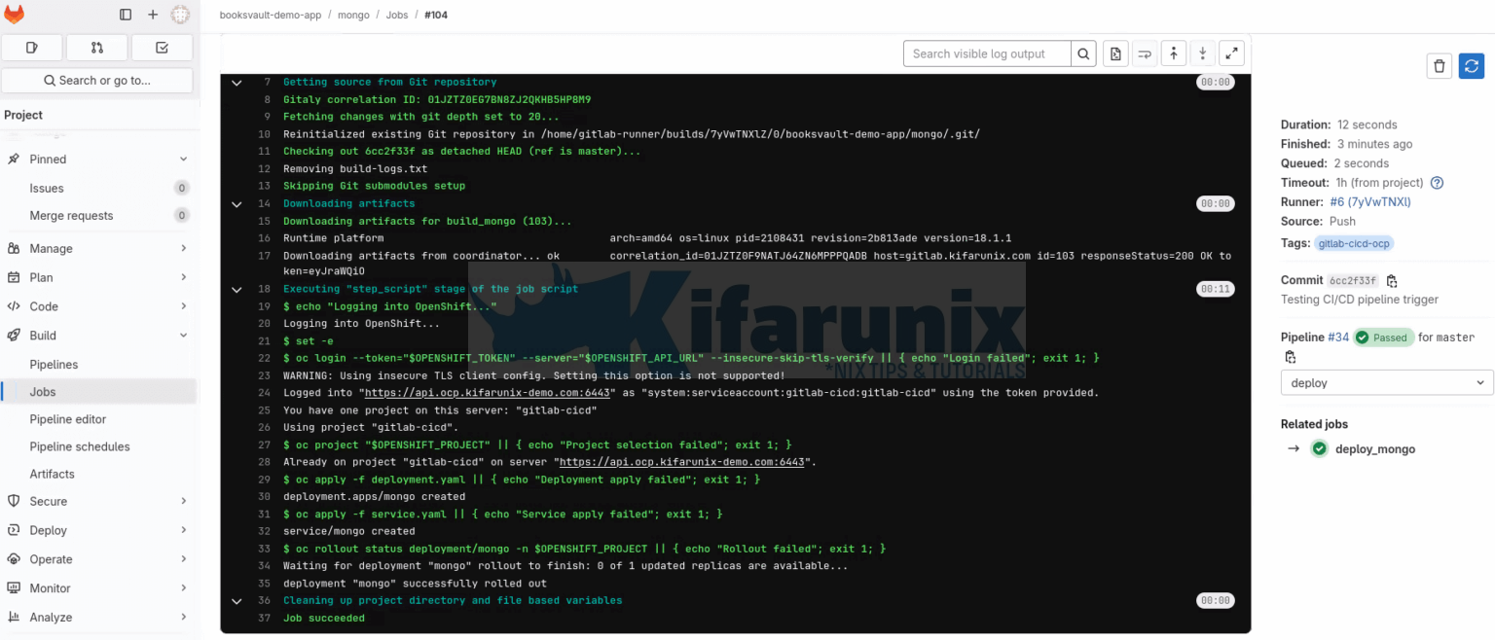Toggle line wrapping in the log
The height and width of the screenshot is (640, 1495).
tap(1145, 54)
